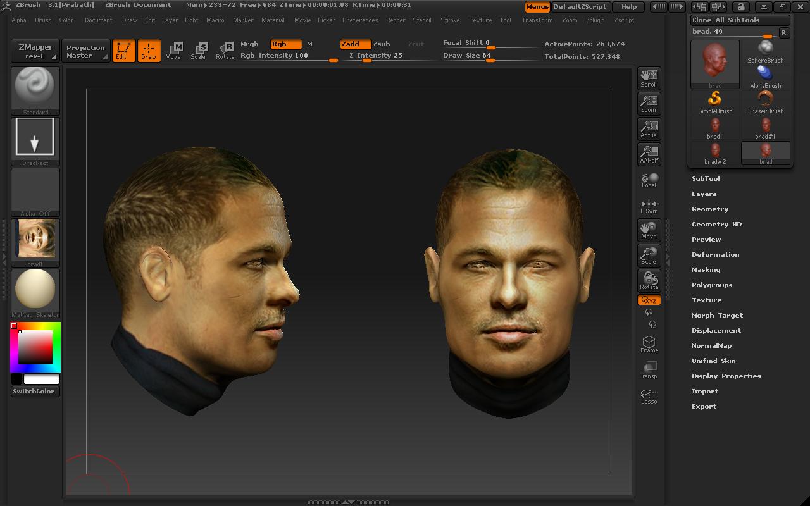The image size is (810, 506).
Task: Select the Zoom canvas icon
Action: click(x=649, y=104)
